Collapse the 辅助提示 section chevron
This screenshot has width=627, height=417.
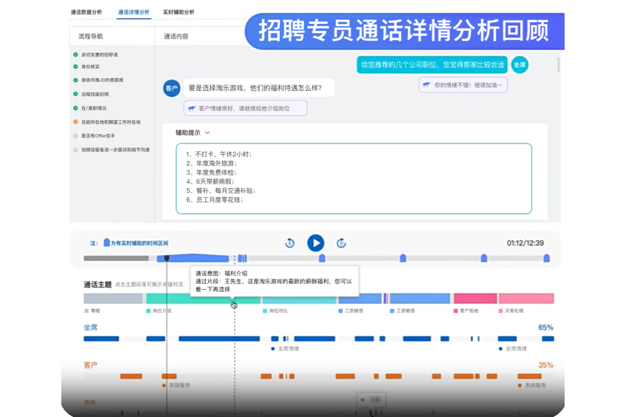click(208, 133)
